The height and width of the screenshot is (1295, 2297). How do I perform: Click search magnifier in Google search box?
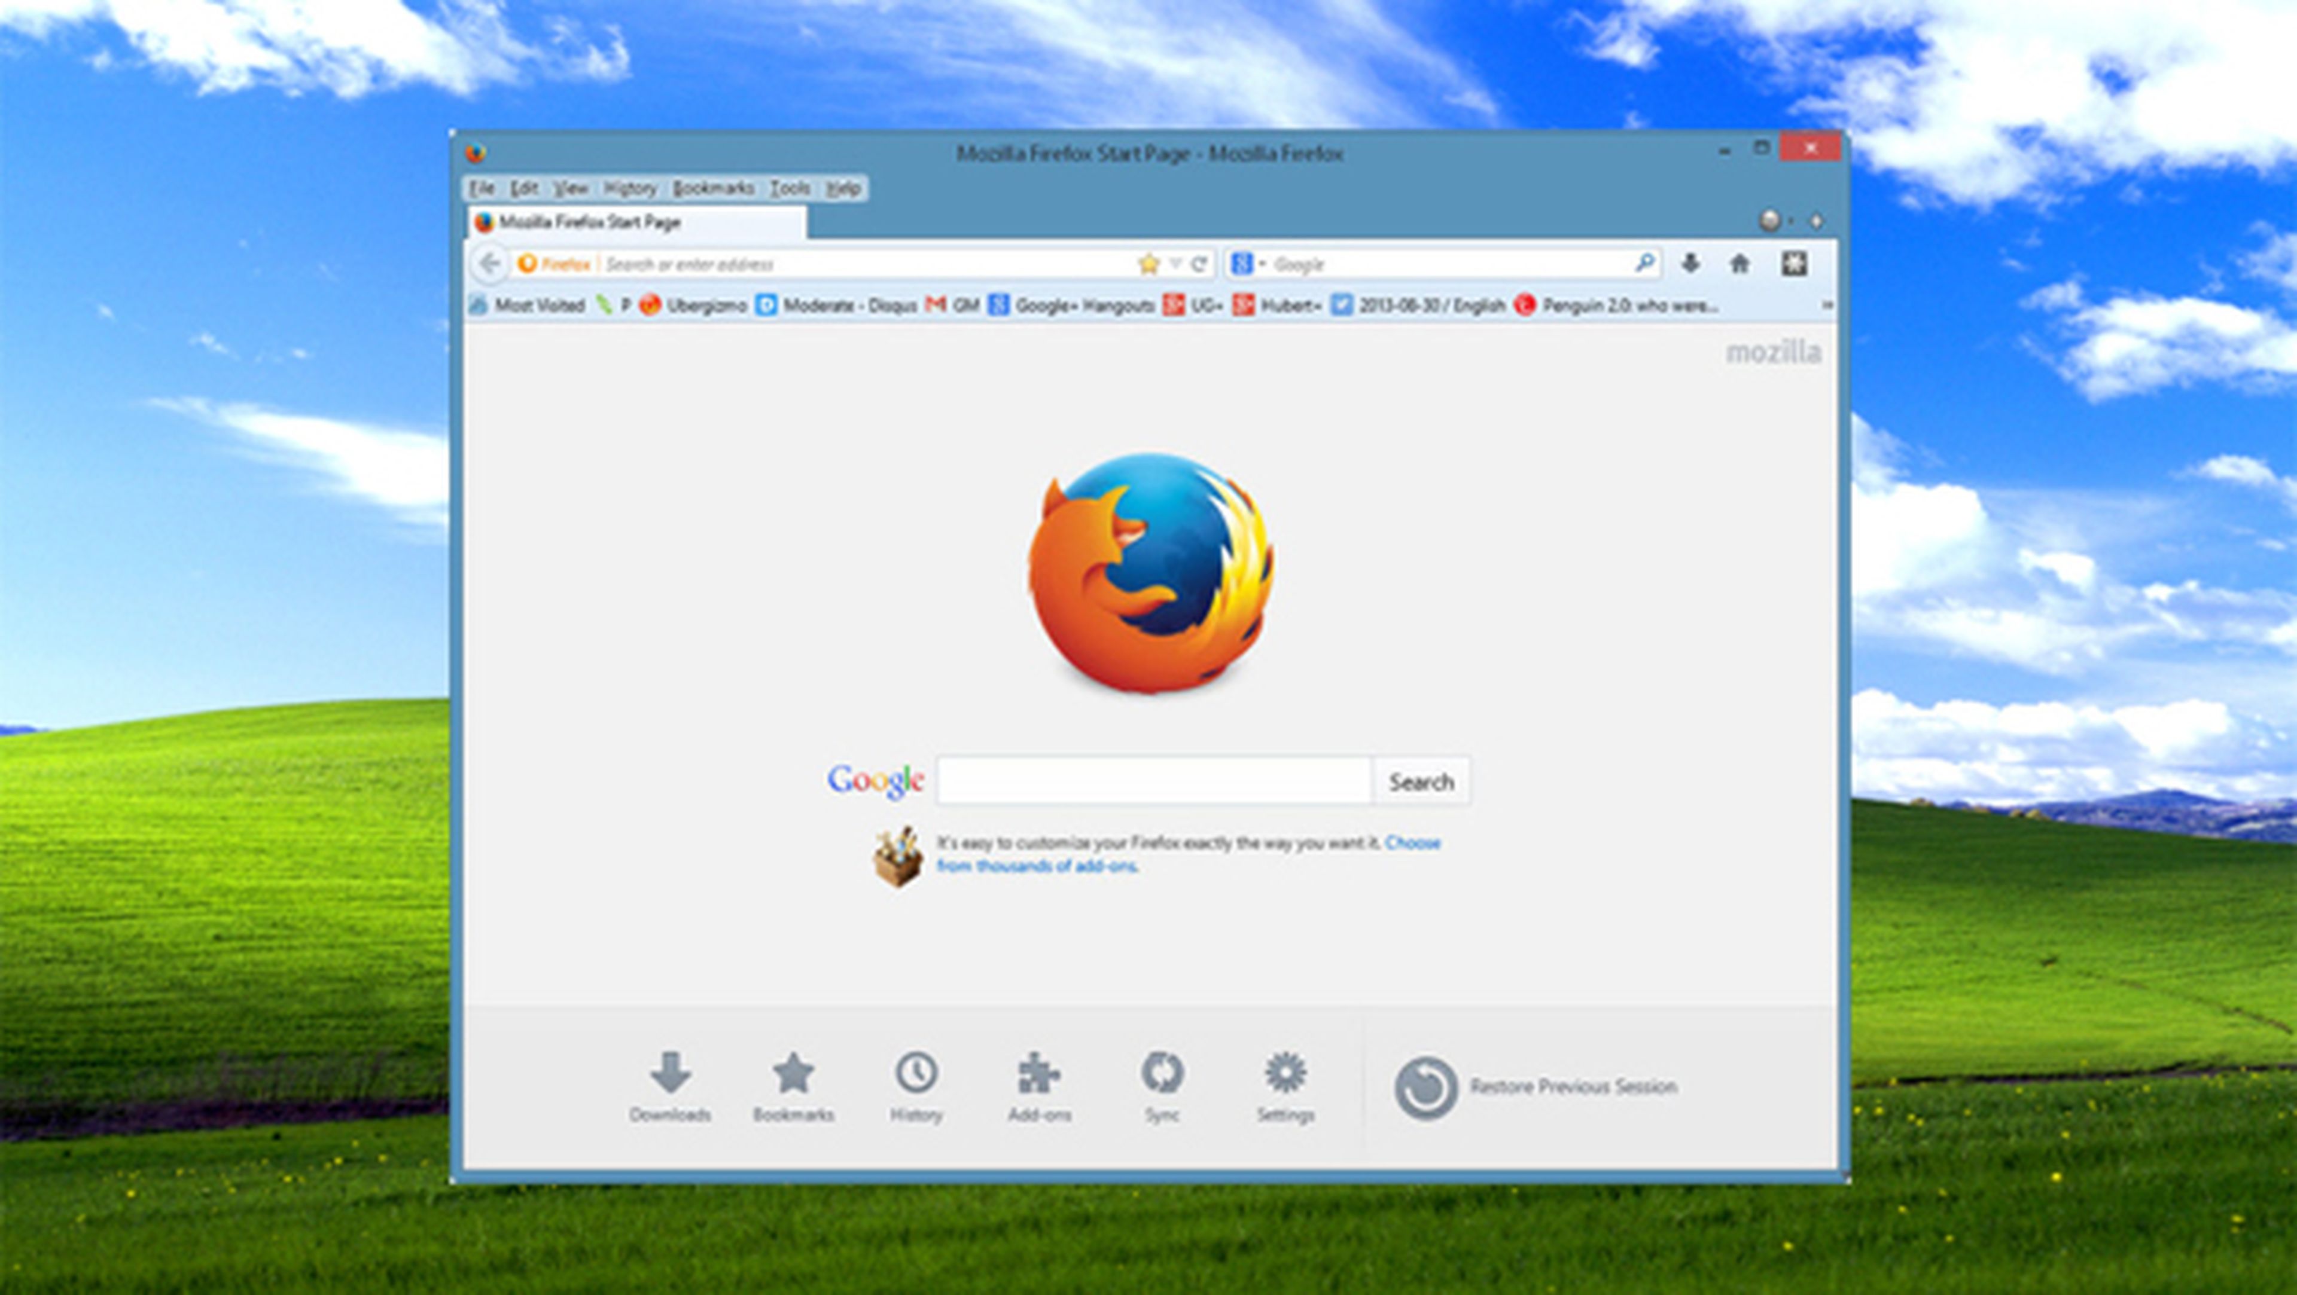(1644, 263)
